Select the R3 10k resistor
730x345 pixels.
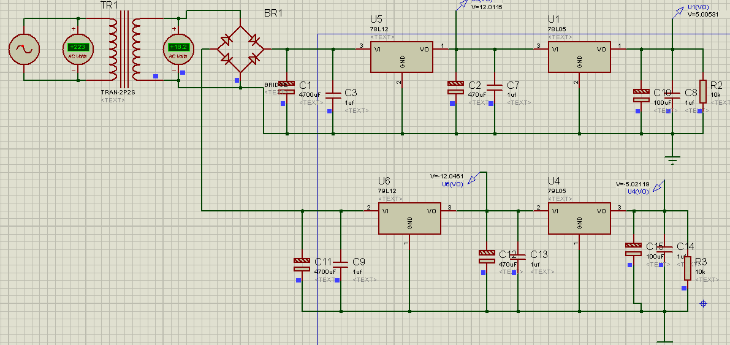(x=687, y=268)
